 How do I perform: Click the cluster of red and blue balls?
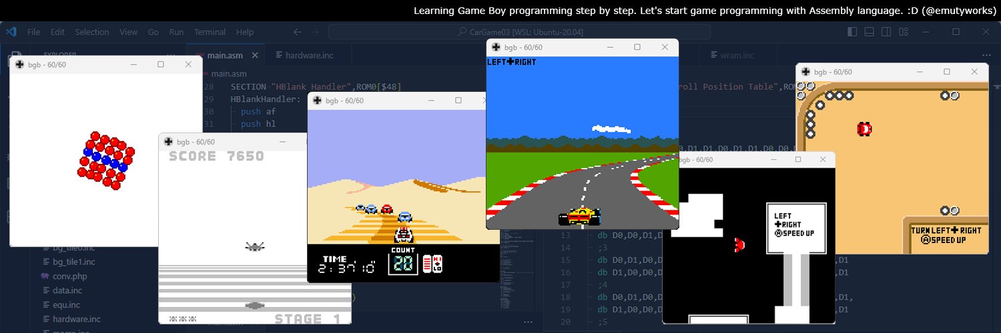(x=105, y=161)
